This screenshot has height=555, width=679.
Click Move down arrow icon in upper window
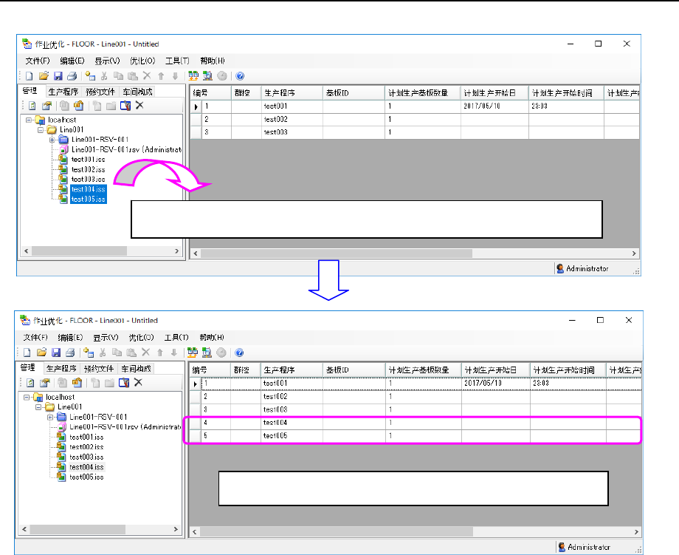click(x=175, y=76)
